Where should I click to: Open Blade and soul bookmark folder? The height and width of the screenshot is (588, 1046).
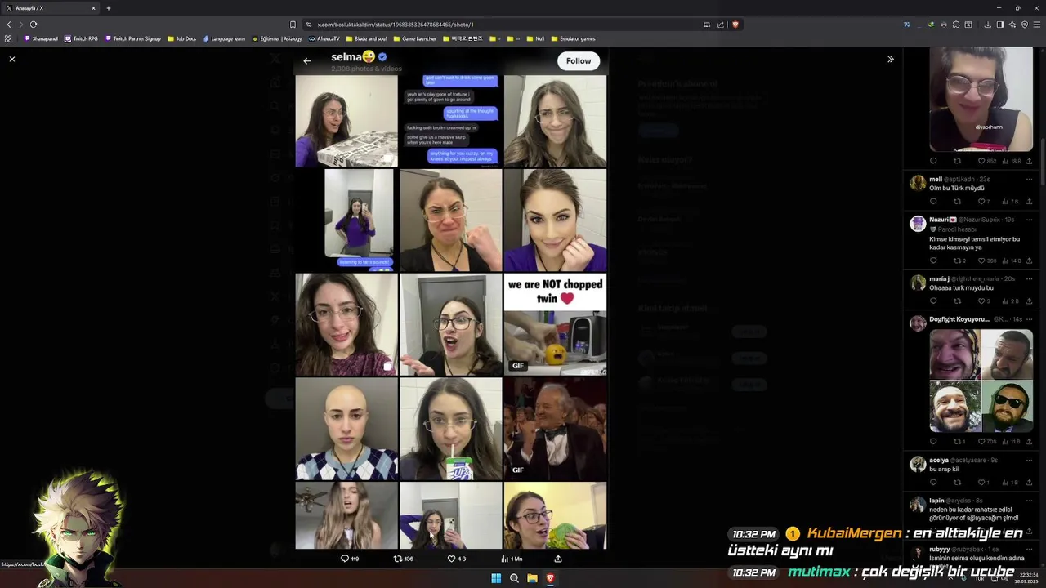click(x=367, y=38)
